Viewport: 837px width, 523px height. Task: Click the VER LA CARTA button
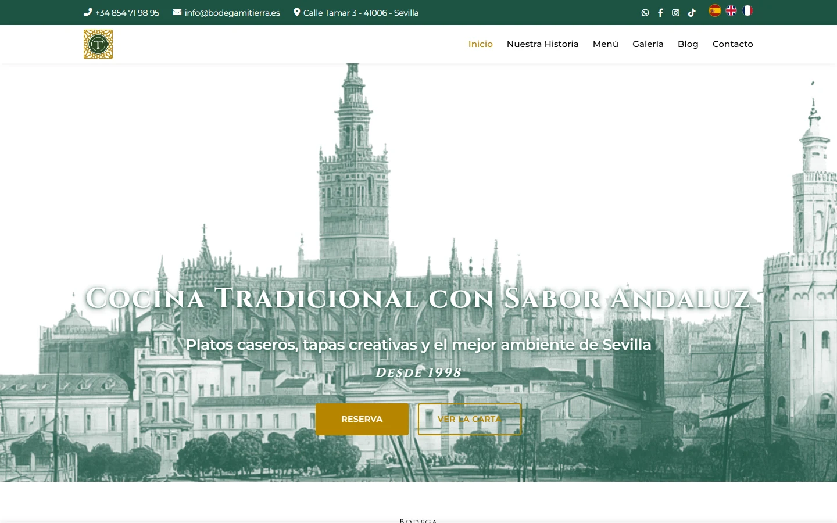[x=470, y=419]
